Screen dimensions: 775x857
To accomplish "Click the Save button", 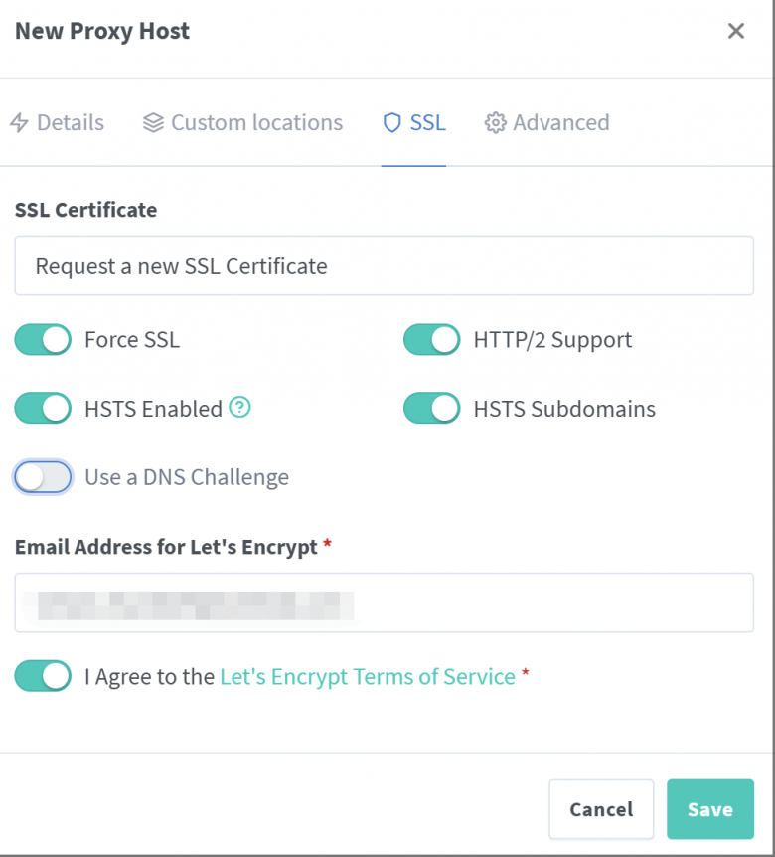I will pyautogui.click(x=709, y=809).
